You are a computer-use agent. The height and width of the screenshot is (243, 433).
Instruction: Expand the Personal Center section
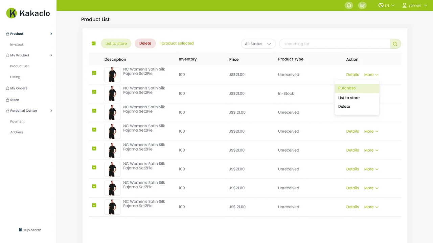24,110
